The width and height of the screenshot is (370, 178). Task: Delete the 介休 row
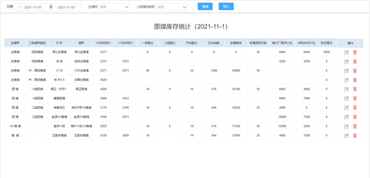[x=355, y=71]
